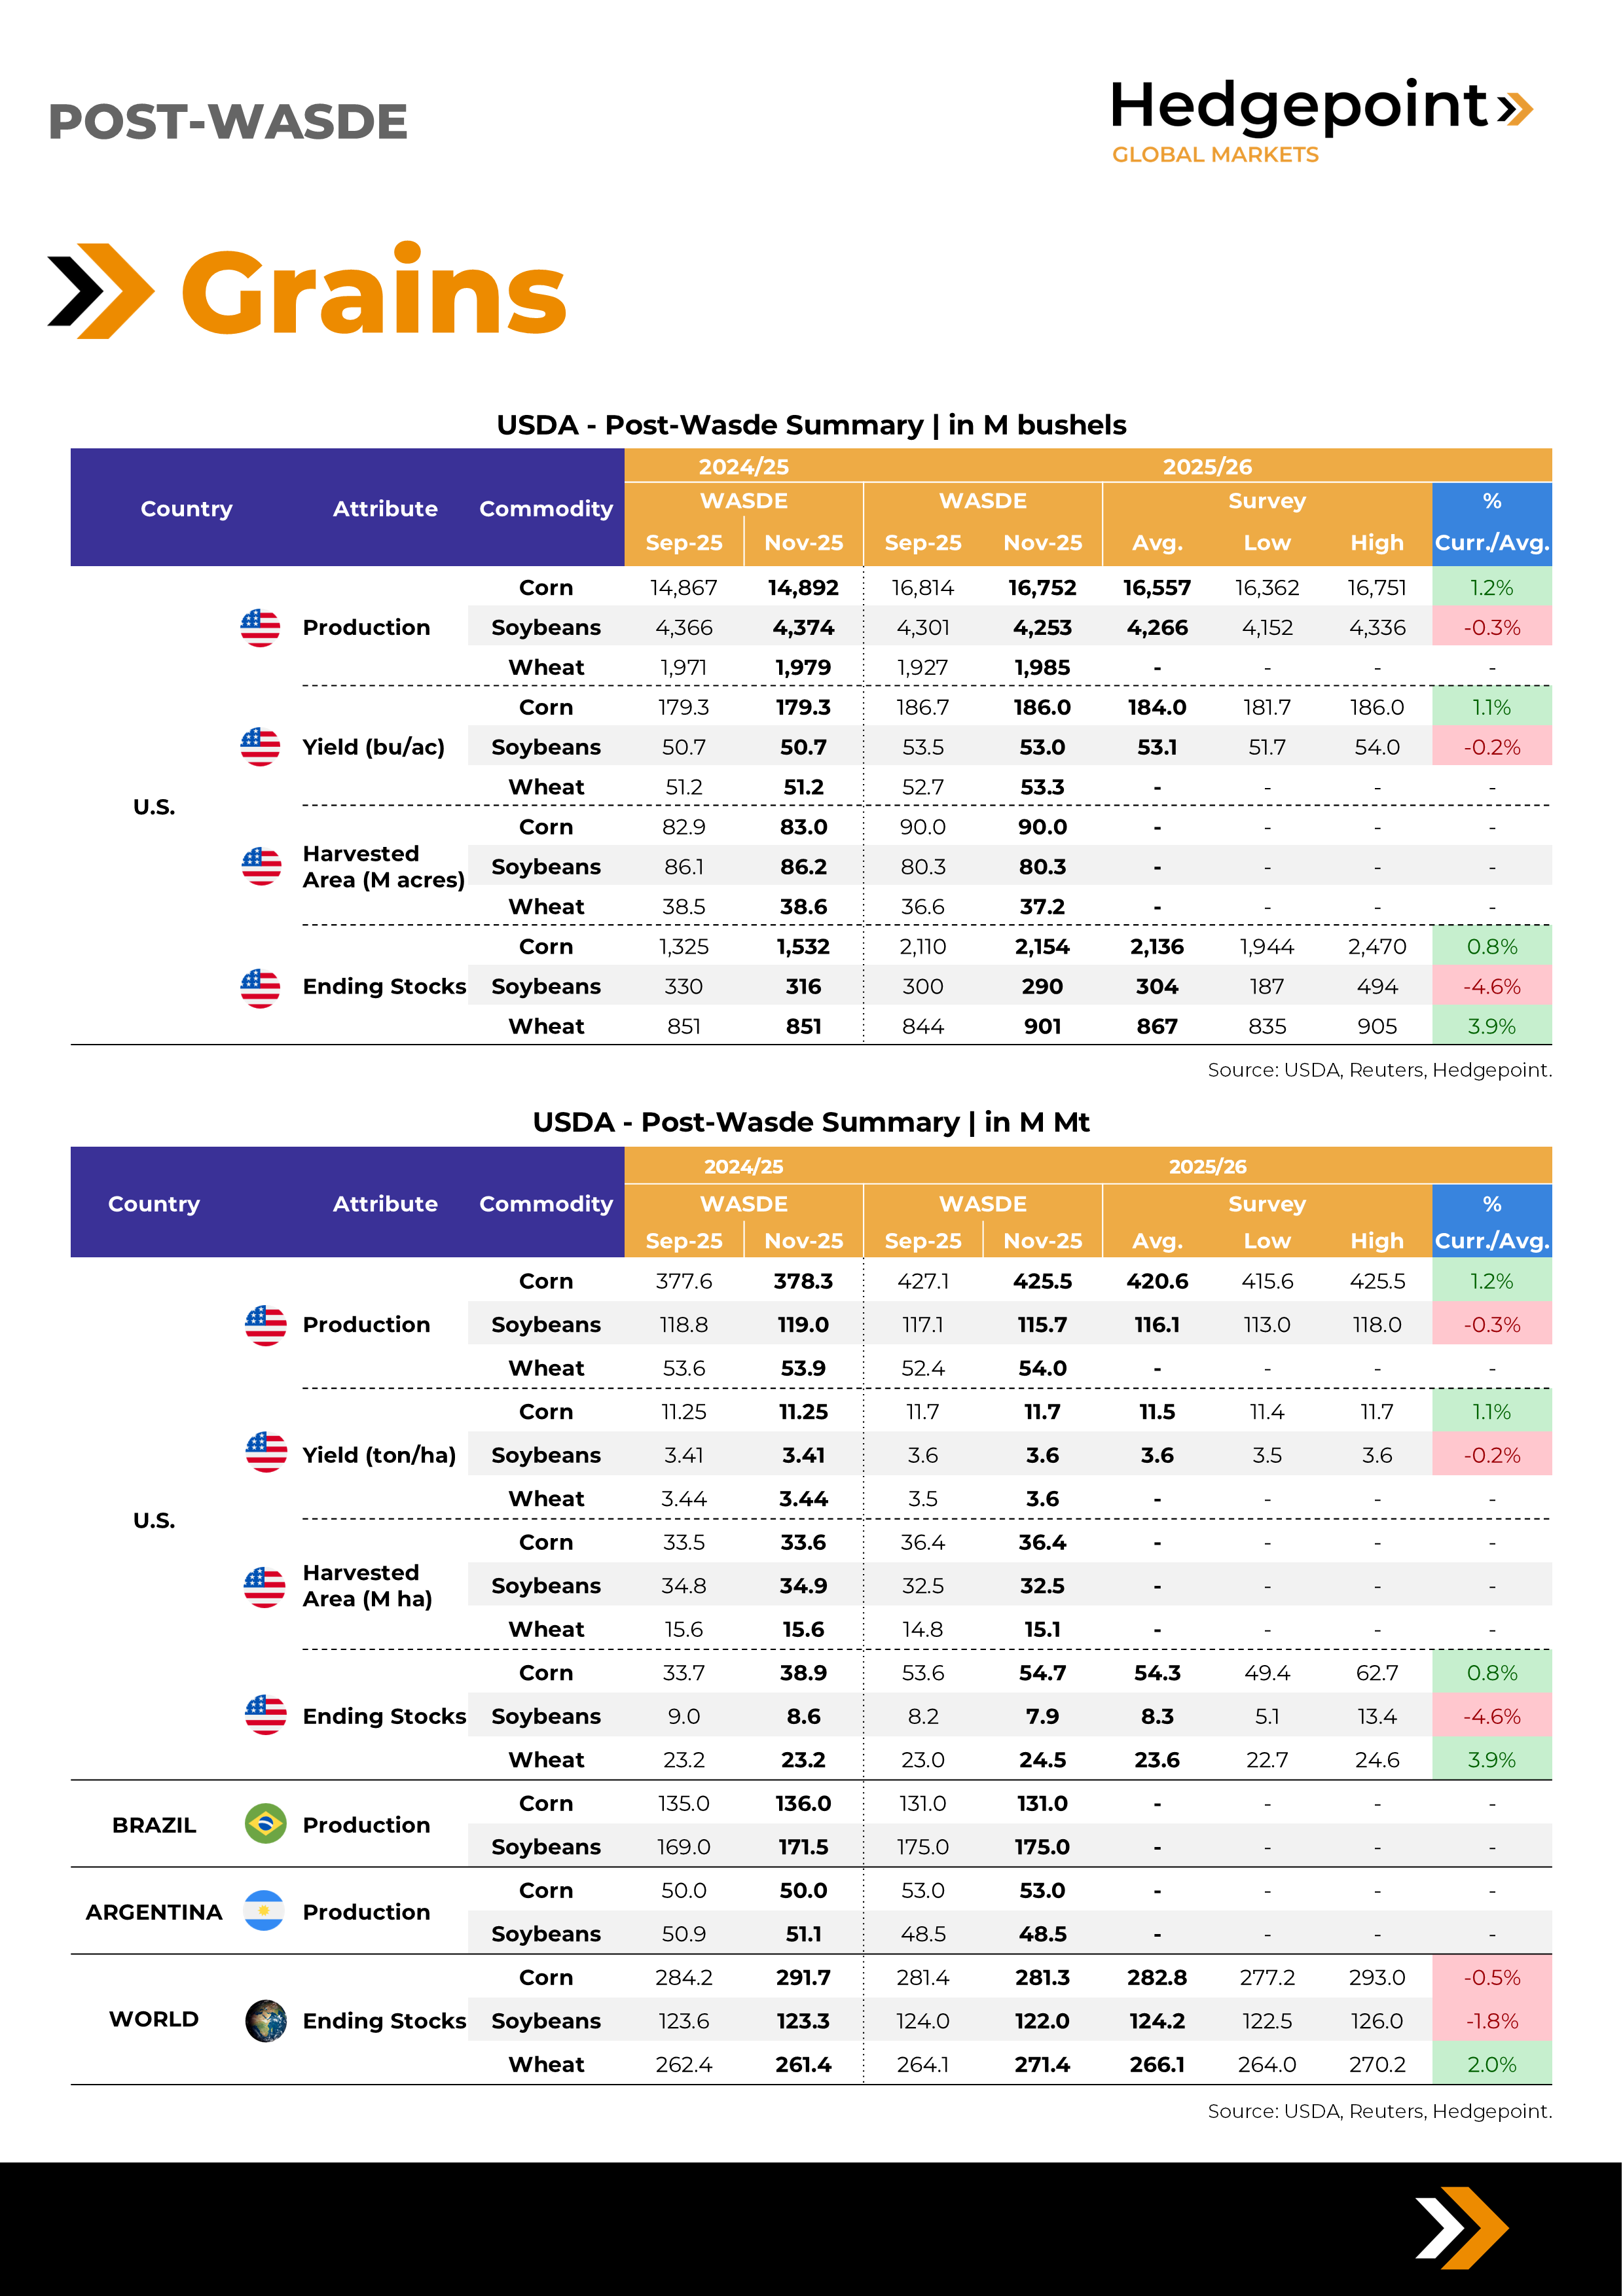This screenshot has height=2296, width=1623.
Task: Click the US flag beside Harvested Area (M acres)
Action: (261, 866)
